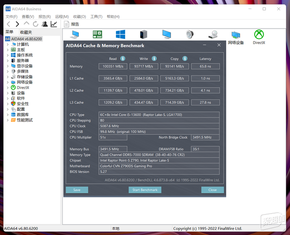This screenshot has width=290, height=235.
Task: Show info for the Read column
Action: pos(123,58)
